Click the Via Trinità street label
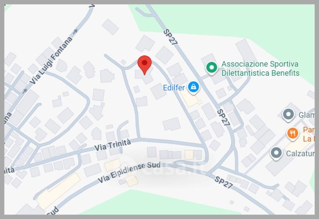The height and width of the screenshot is (219, 319). tap(112, 145)
